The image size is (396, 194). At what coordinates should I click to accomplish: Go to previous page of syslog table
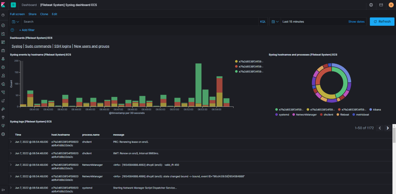380,128
